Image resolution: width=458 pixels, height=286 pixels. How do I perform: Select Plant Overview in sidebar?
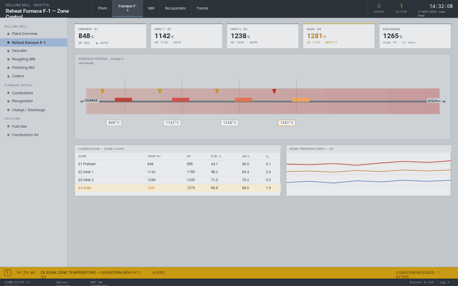point(33,34)
